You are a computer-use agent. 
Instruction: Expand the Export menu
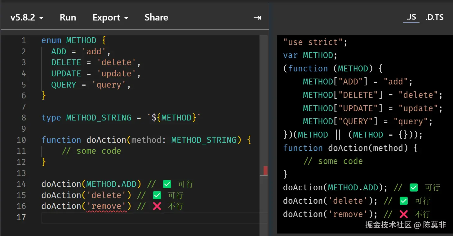click(x=110, y=18)
